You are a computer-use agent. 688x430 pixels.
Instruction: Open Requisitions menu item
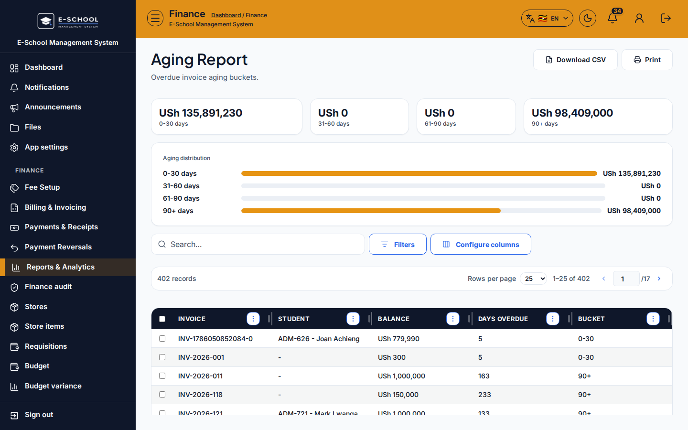[x=68, y=346]
